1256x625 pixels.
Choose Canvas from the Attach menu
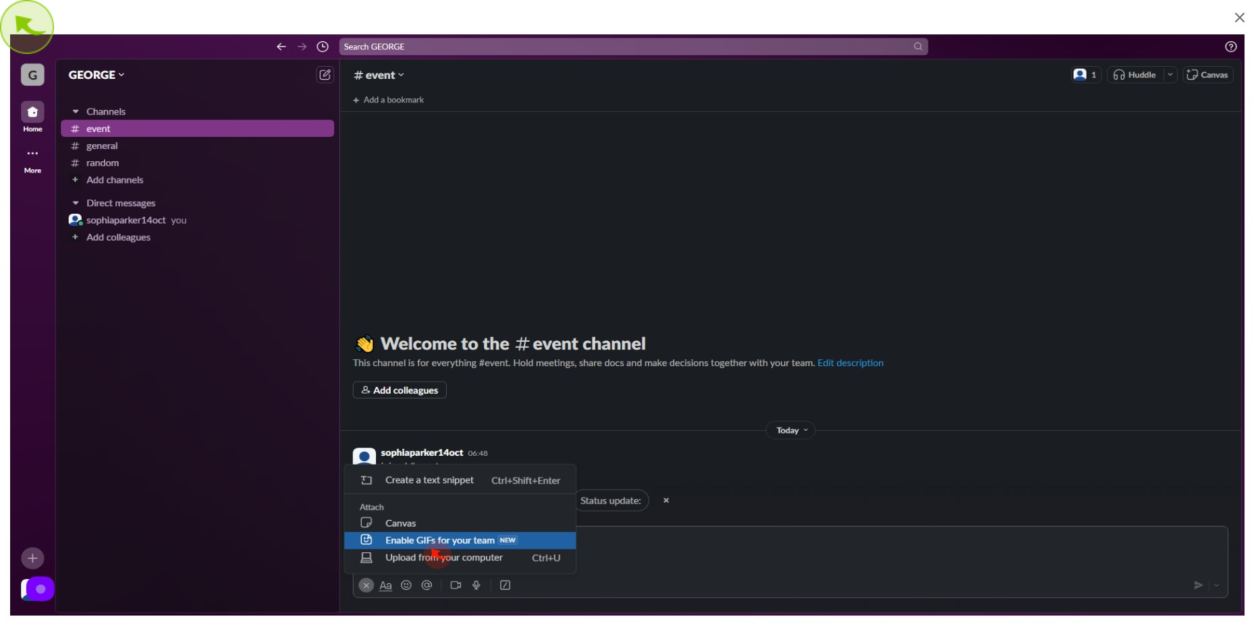click(460, 523)
